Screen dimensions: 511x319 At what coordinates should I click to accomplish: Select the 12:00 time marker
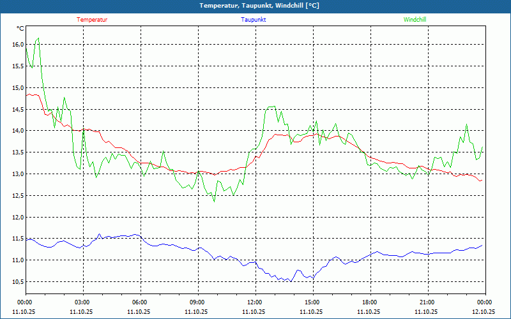pyautogui.click(x=255, y=302)
